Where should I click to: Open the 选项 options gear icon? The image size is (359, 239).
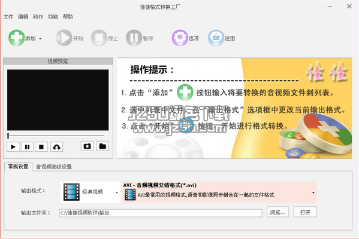click(x=180, y=38)
